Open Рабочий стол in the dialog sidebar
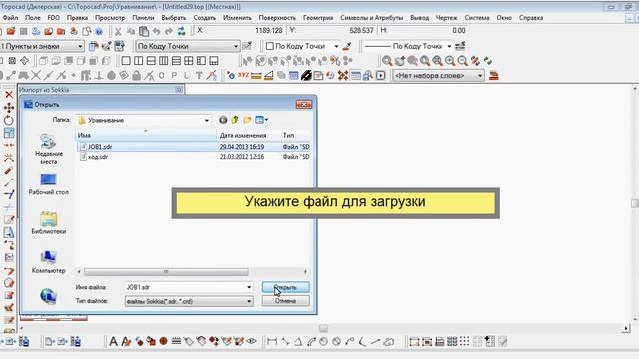Image resolution: width=639 pixels, height=359 pixels. point(49,184)
